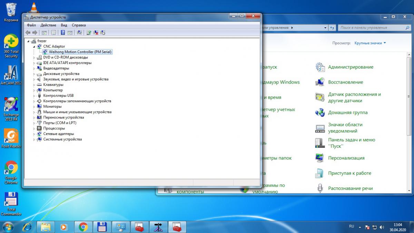Open Properties via the toolbar sheet icon
The width and height of the screenshot is (414, 233).
pos(53,32)
